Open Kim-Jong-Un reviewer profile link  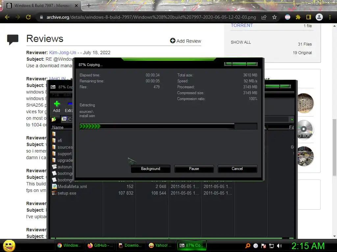(x=63, y=52)
